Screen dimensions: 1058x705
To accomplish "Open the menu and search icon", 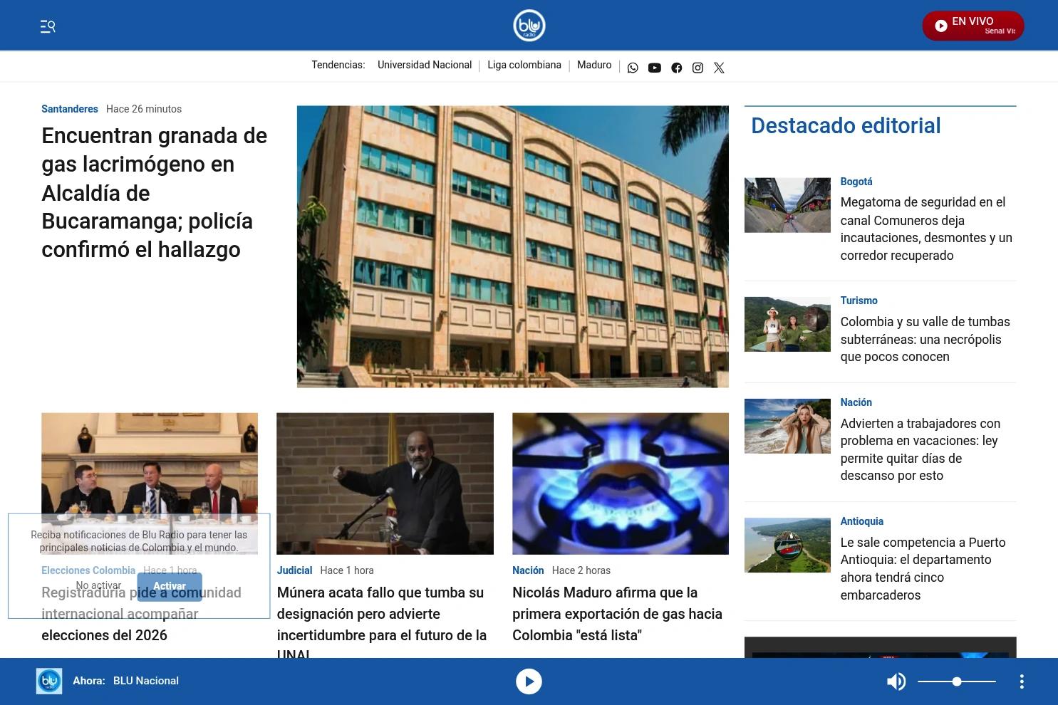I will 48,26.
